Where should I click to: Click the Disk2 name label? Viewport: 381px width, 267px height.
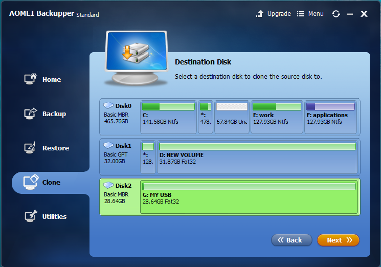123,185
